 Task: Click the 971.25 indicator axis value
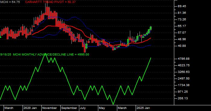[x=183, y=92]
